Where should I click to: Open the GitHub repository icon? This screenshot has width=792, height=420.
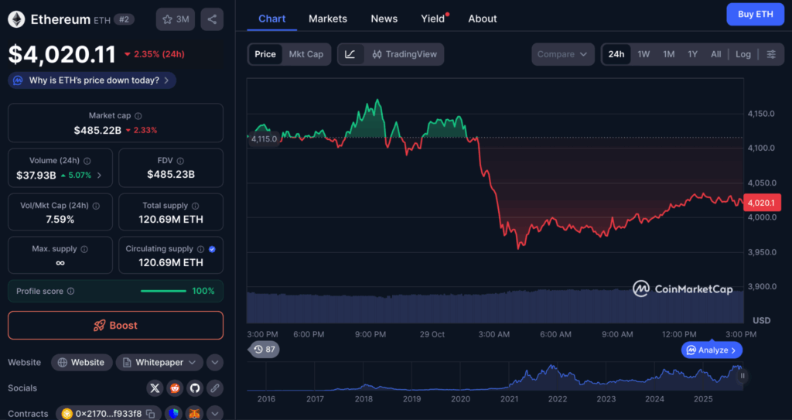coord(194,388)
